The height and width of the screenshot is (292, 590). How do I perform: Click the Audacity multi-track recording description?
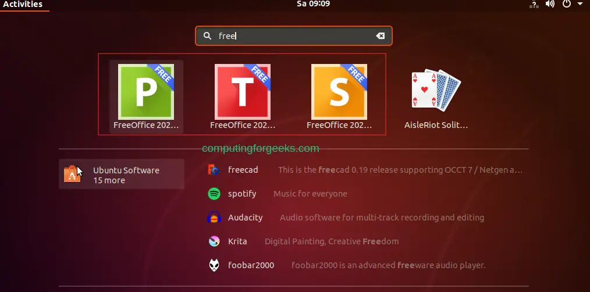(382, 218)
